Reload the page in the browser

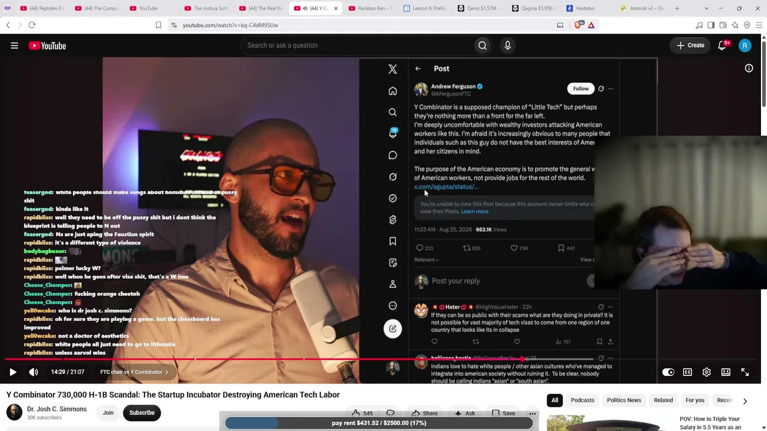(32, 25)
